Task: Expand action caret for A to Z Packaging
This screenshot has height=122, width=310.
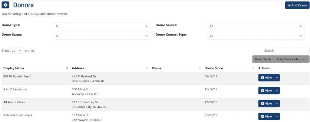Action: (277, 91)
